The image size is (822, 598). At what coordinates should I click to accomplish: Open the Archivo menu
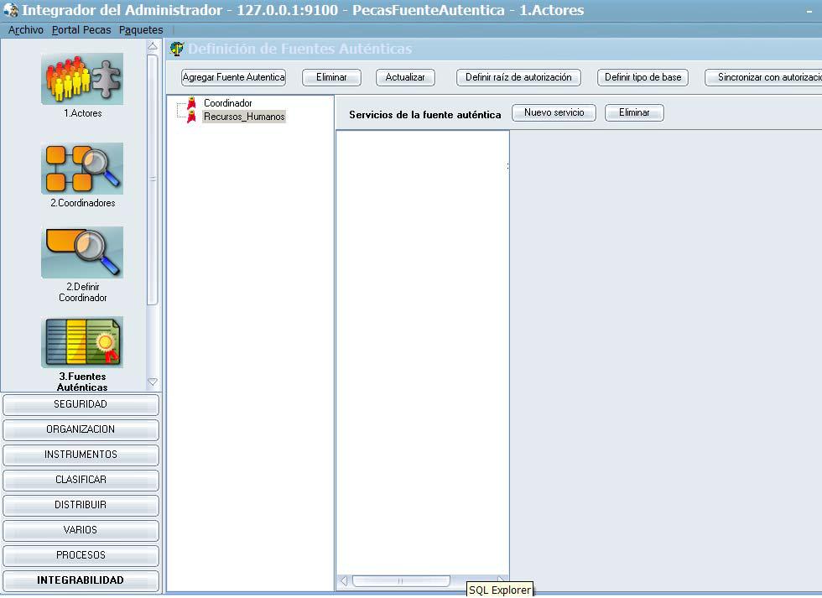tap(25, 30)
